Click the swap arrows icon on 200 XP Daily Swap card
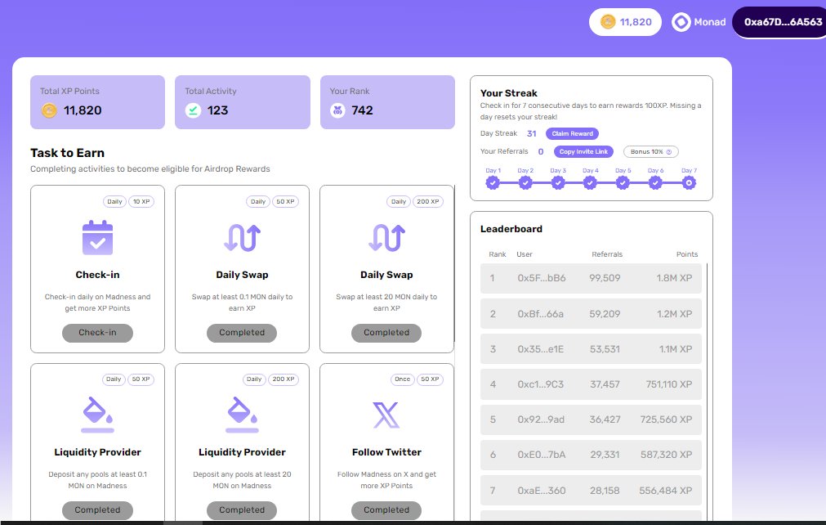The width and height of the screenshot is (826, 525). coord(386,238)
